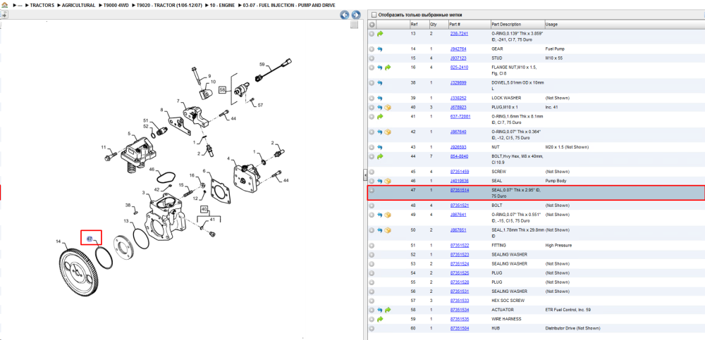
Task: Open the AGRICULTURAL breadcrumb level
Action: [78, 5]
